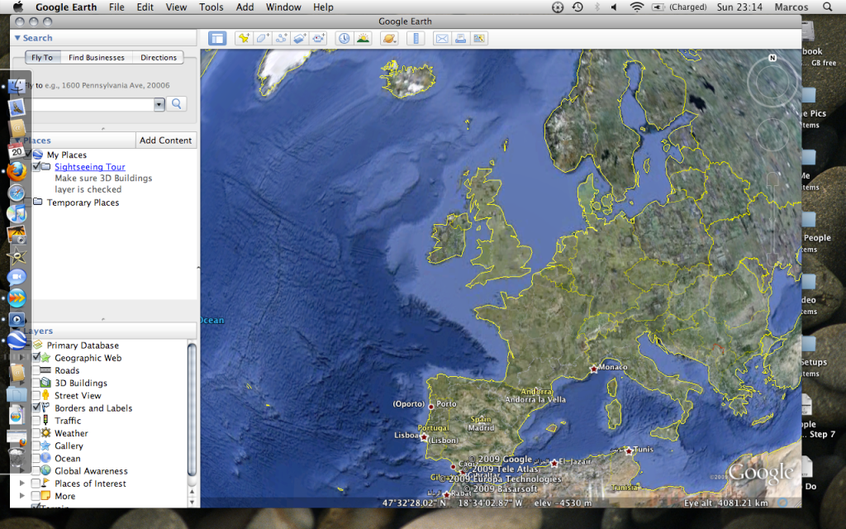
Task: Collapse the Search panel triangle
Action: (x=17, y=38)
